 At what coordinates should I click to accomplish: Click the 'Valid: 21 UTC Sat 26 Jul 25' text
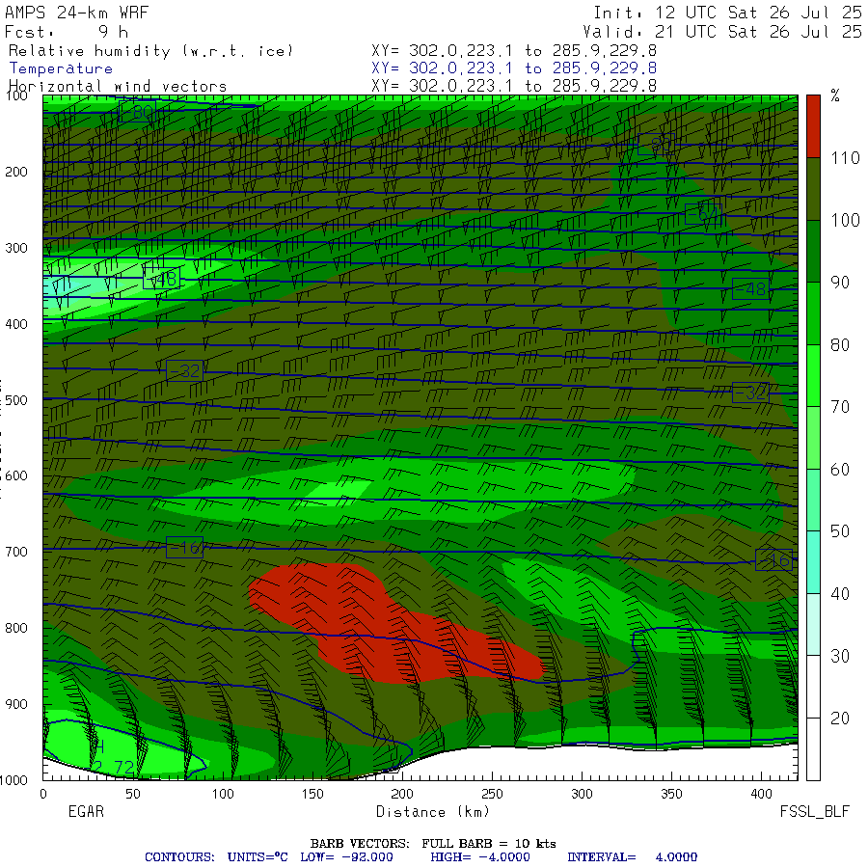(x=721, y=32)
